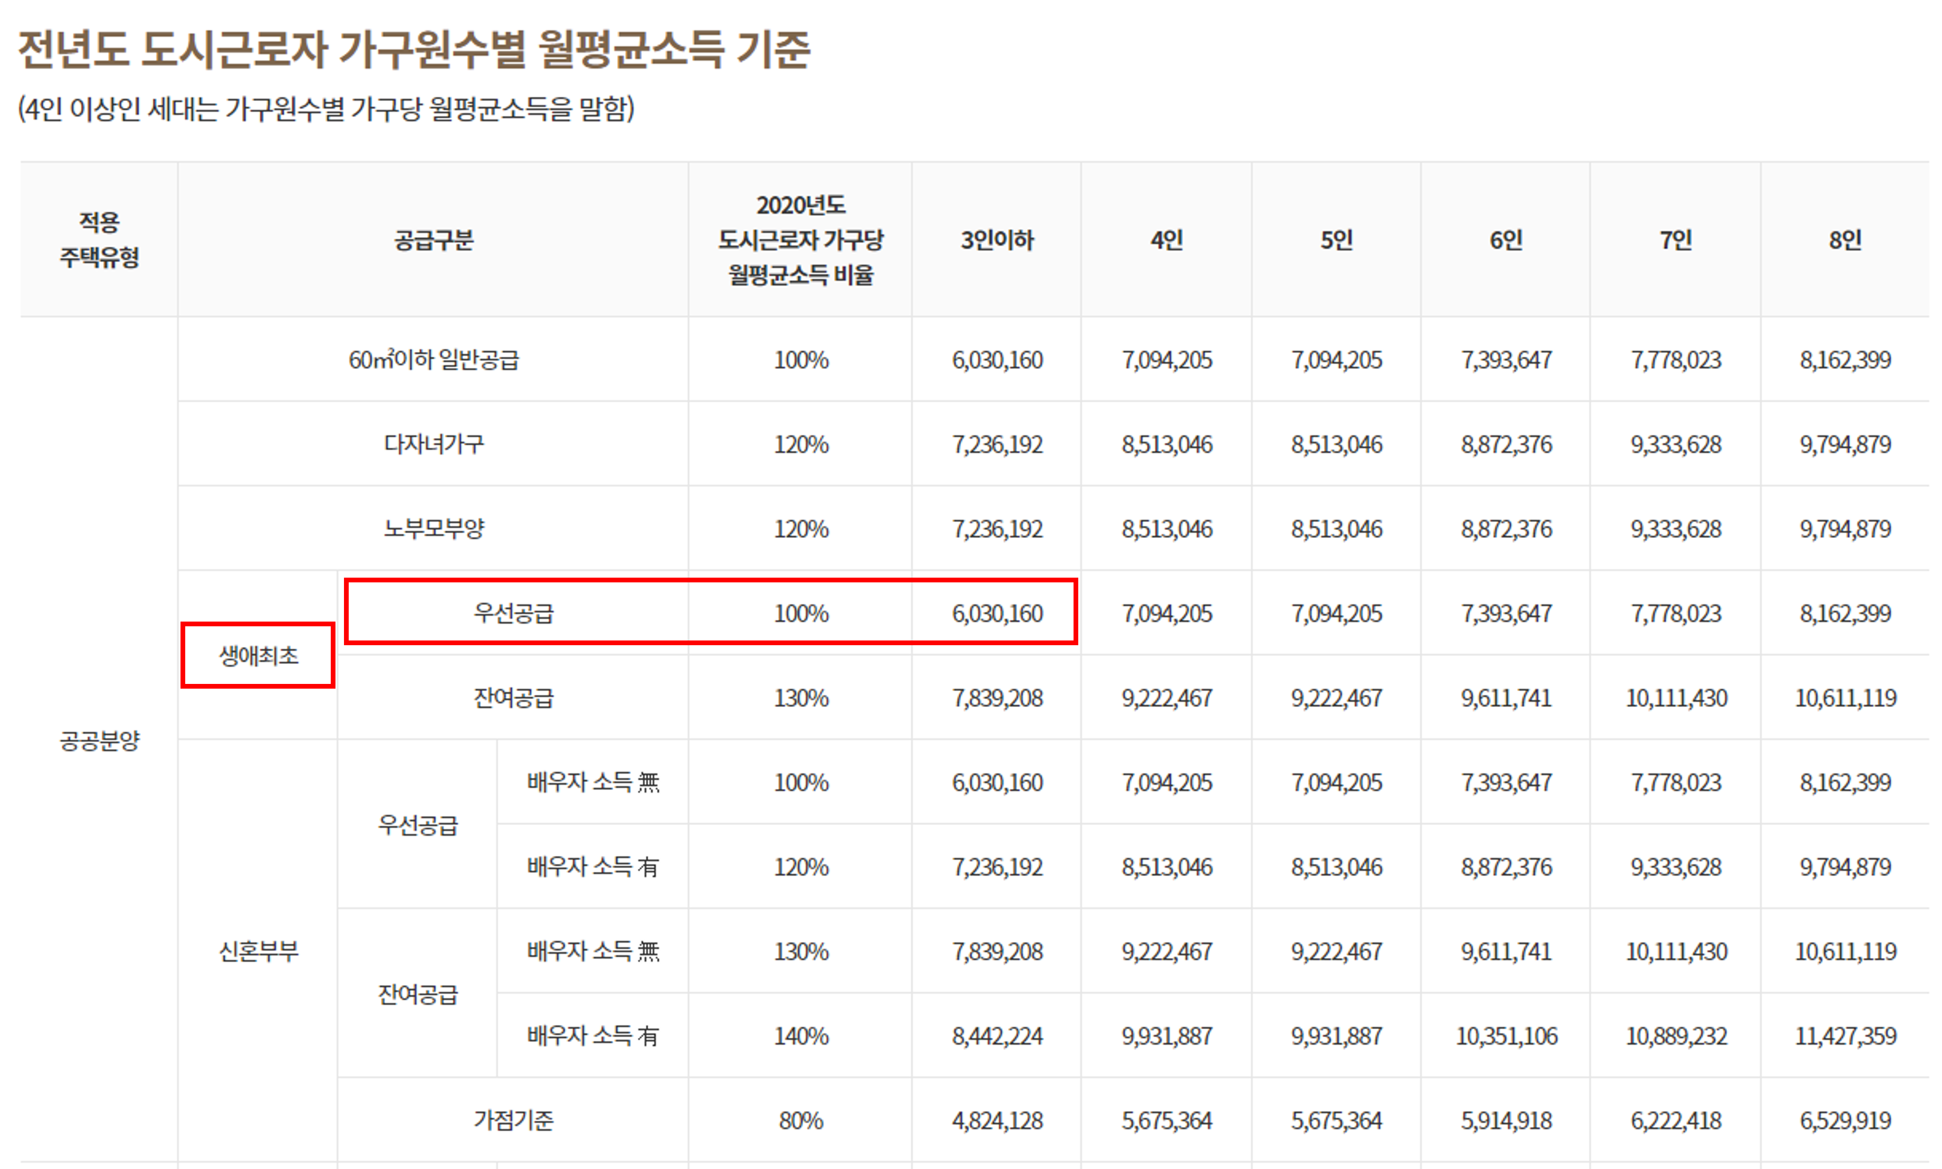
Task: Click 7,393,647 in the 60㎡이하 일반공급 row
Action: point(1505,360)
